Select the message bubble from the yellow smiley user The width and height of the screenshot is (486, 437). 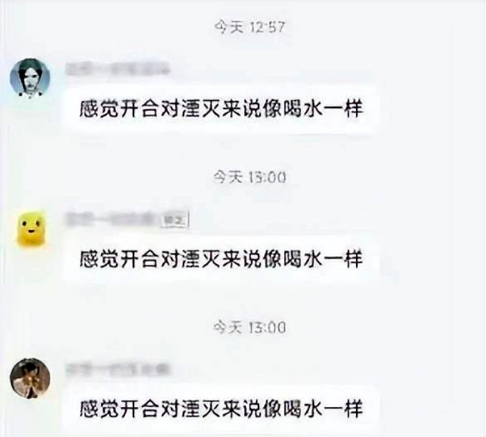tap(221, 259)
